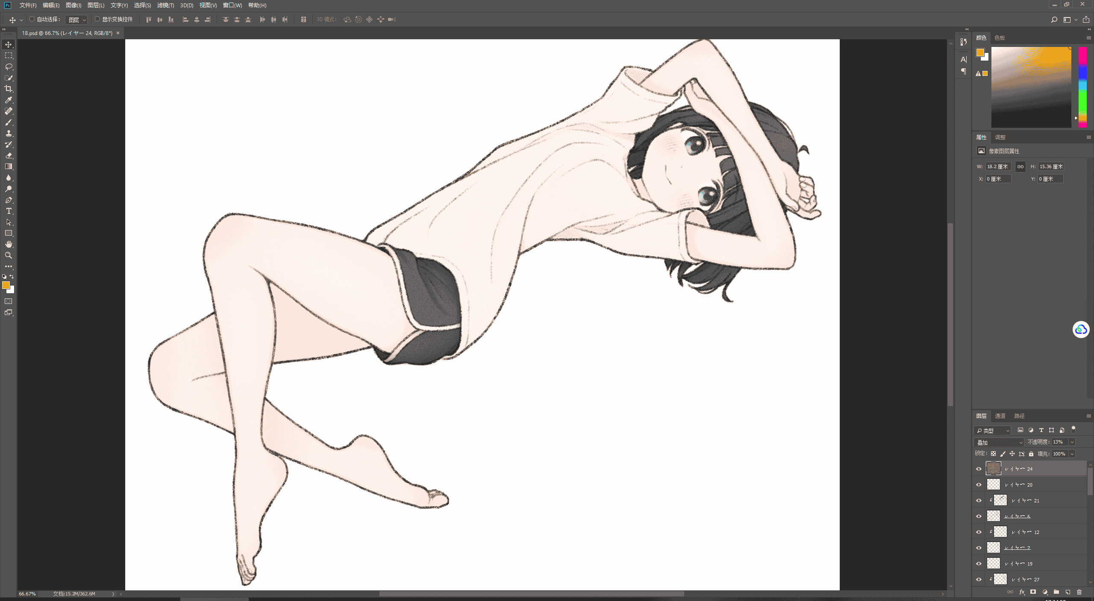
Task: Select the Lasso tool
Action: click(x=9, y=67)
